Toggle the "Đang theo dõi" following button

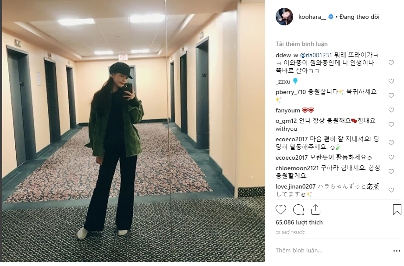(x=359, y=17)
